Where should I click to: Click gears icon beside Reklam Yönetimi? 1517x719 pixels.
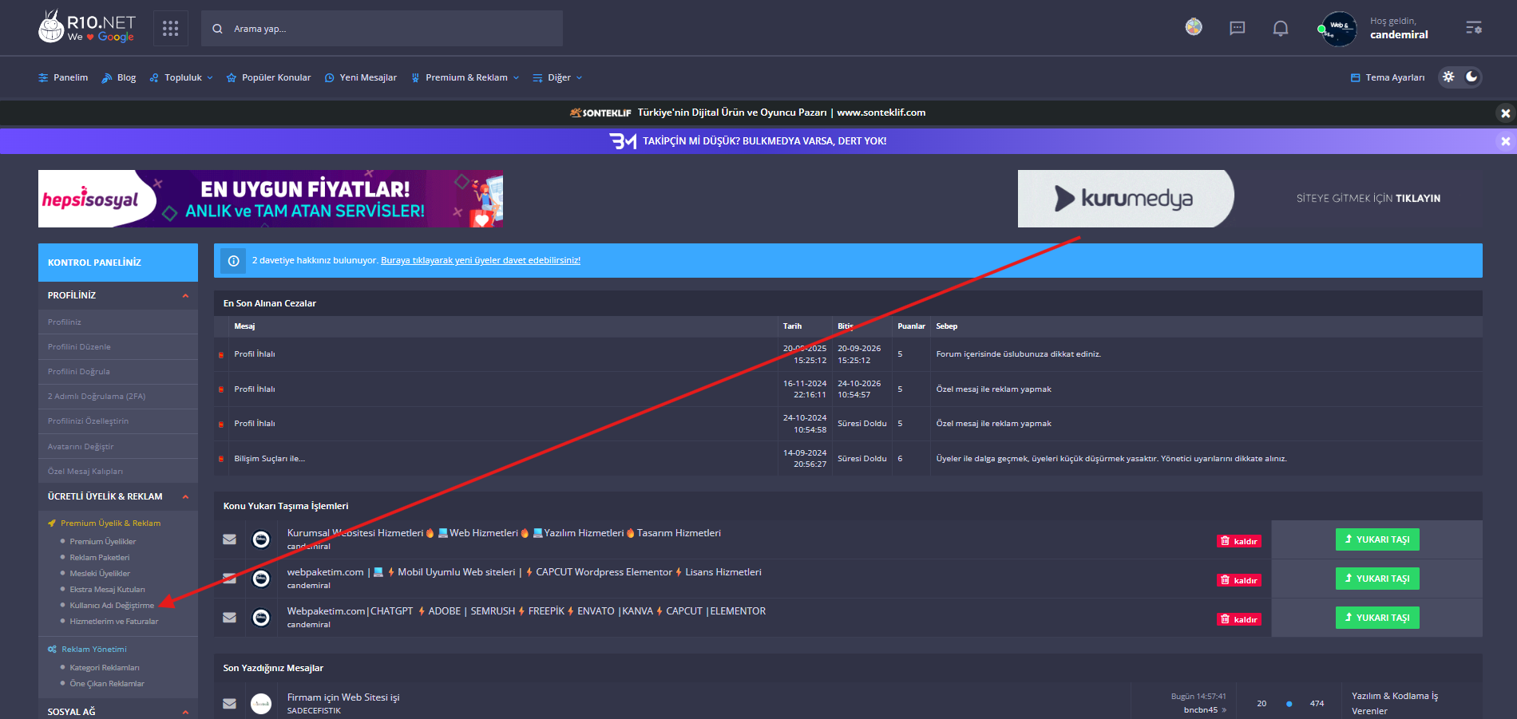click(x=52, y=650)
